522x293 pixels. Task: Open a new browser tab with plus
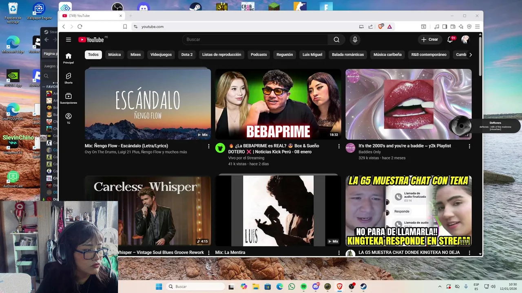point(130,15)
